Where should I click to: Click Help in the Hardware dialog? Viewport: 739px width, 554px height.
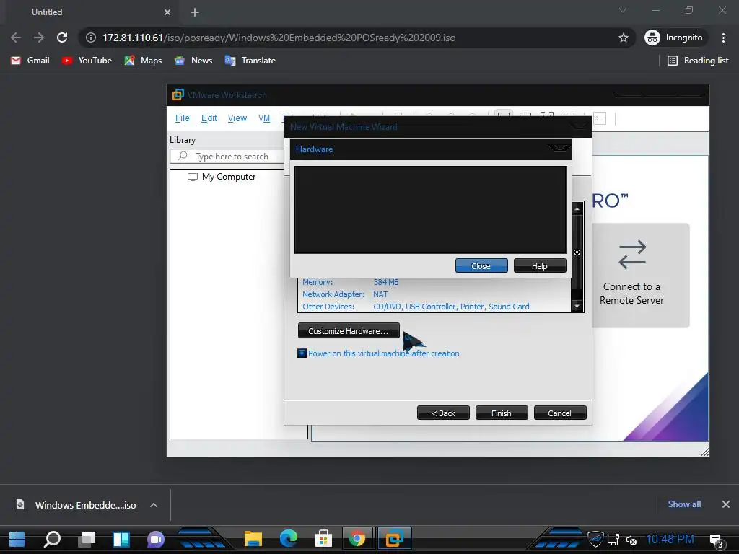pos(540,265)
